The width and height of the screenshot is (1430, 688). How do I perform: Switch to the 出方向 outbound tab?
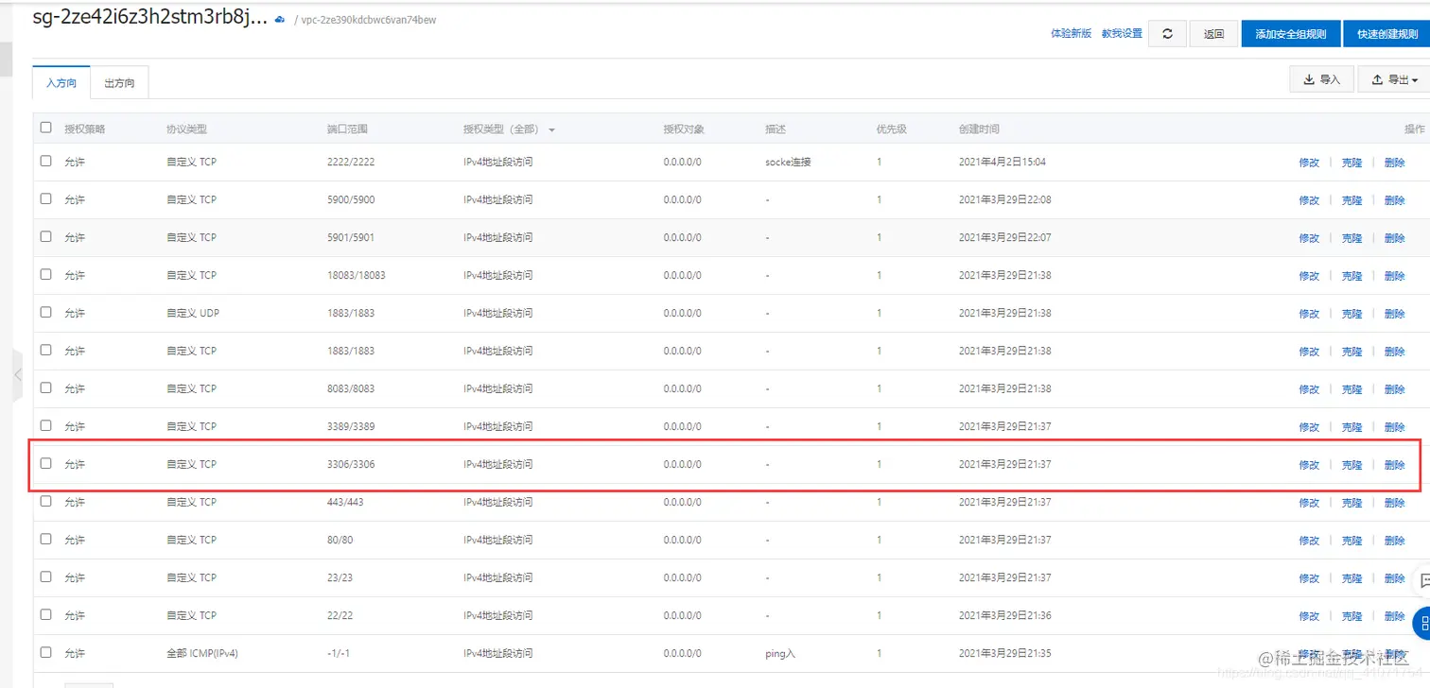pyautogui.click(x=119, y=83)
